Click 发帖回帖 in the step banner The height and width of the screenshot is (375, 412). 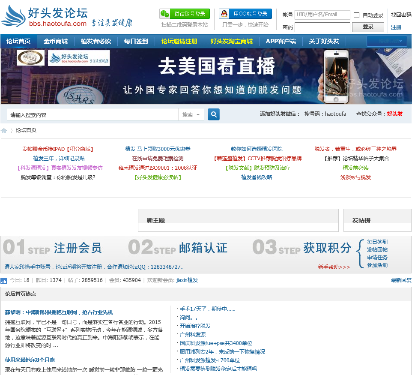click(x=377, y=249)
